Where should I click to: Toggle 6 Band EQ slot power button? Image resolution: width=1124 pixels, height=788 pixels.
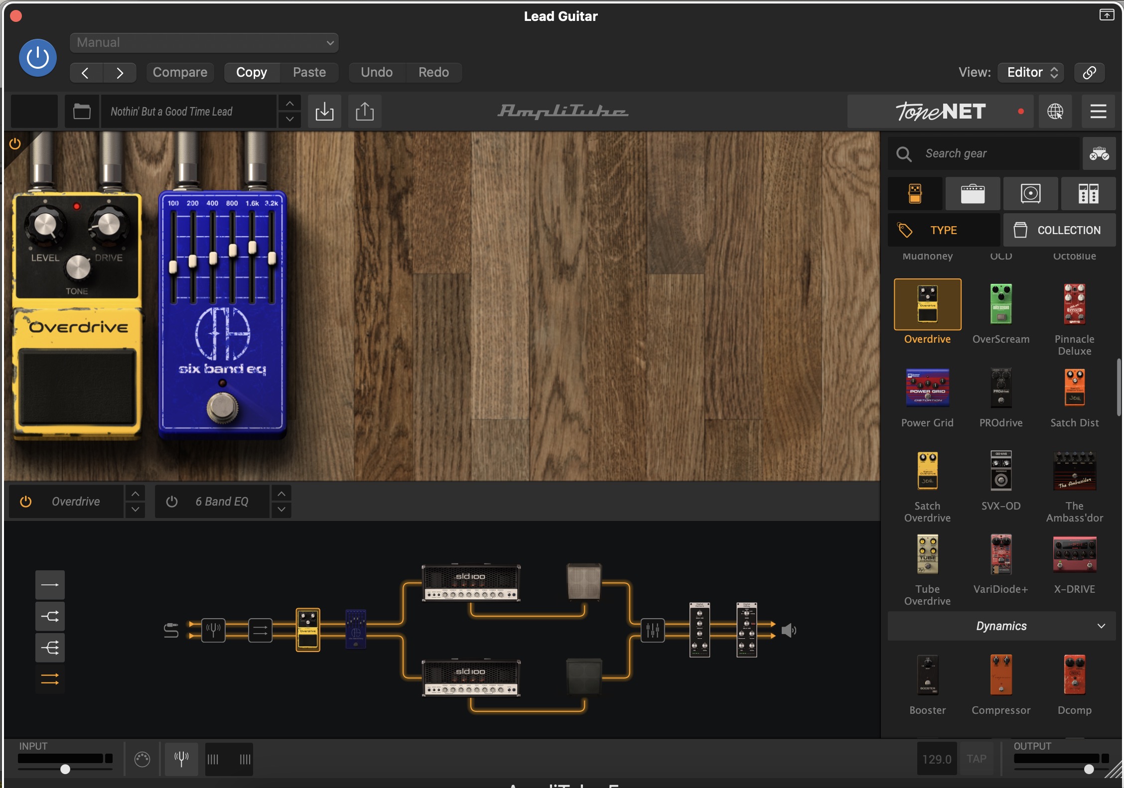171,502
